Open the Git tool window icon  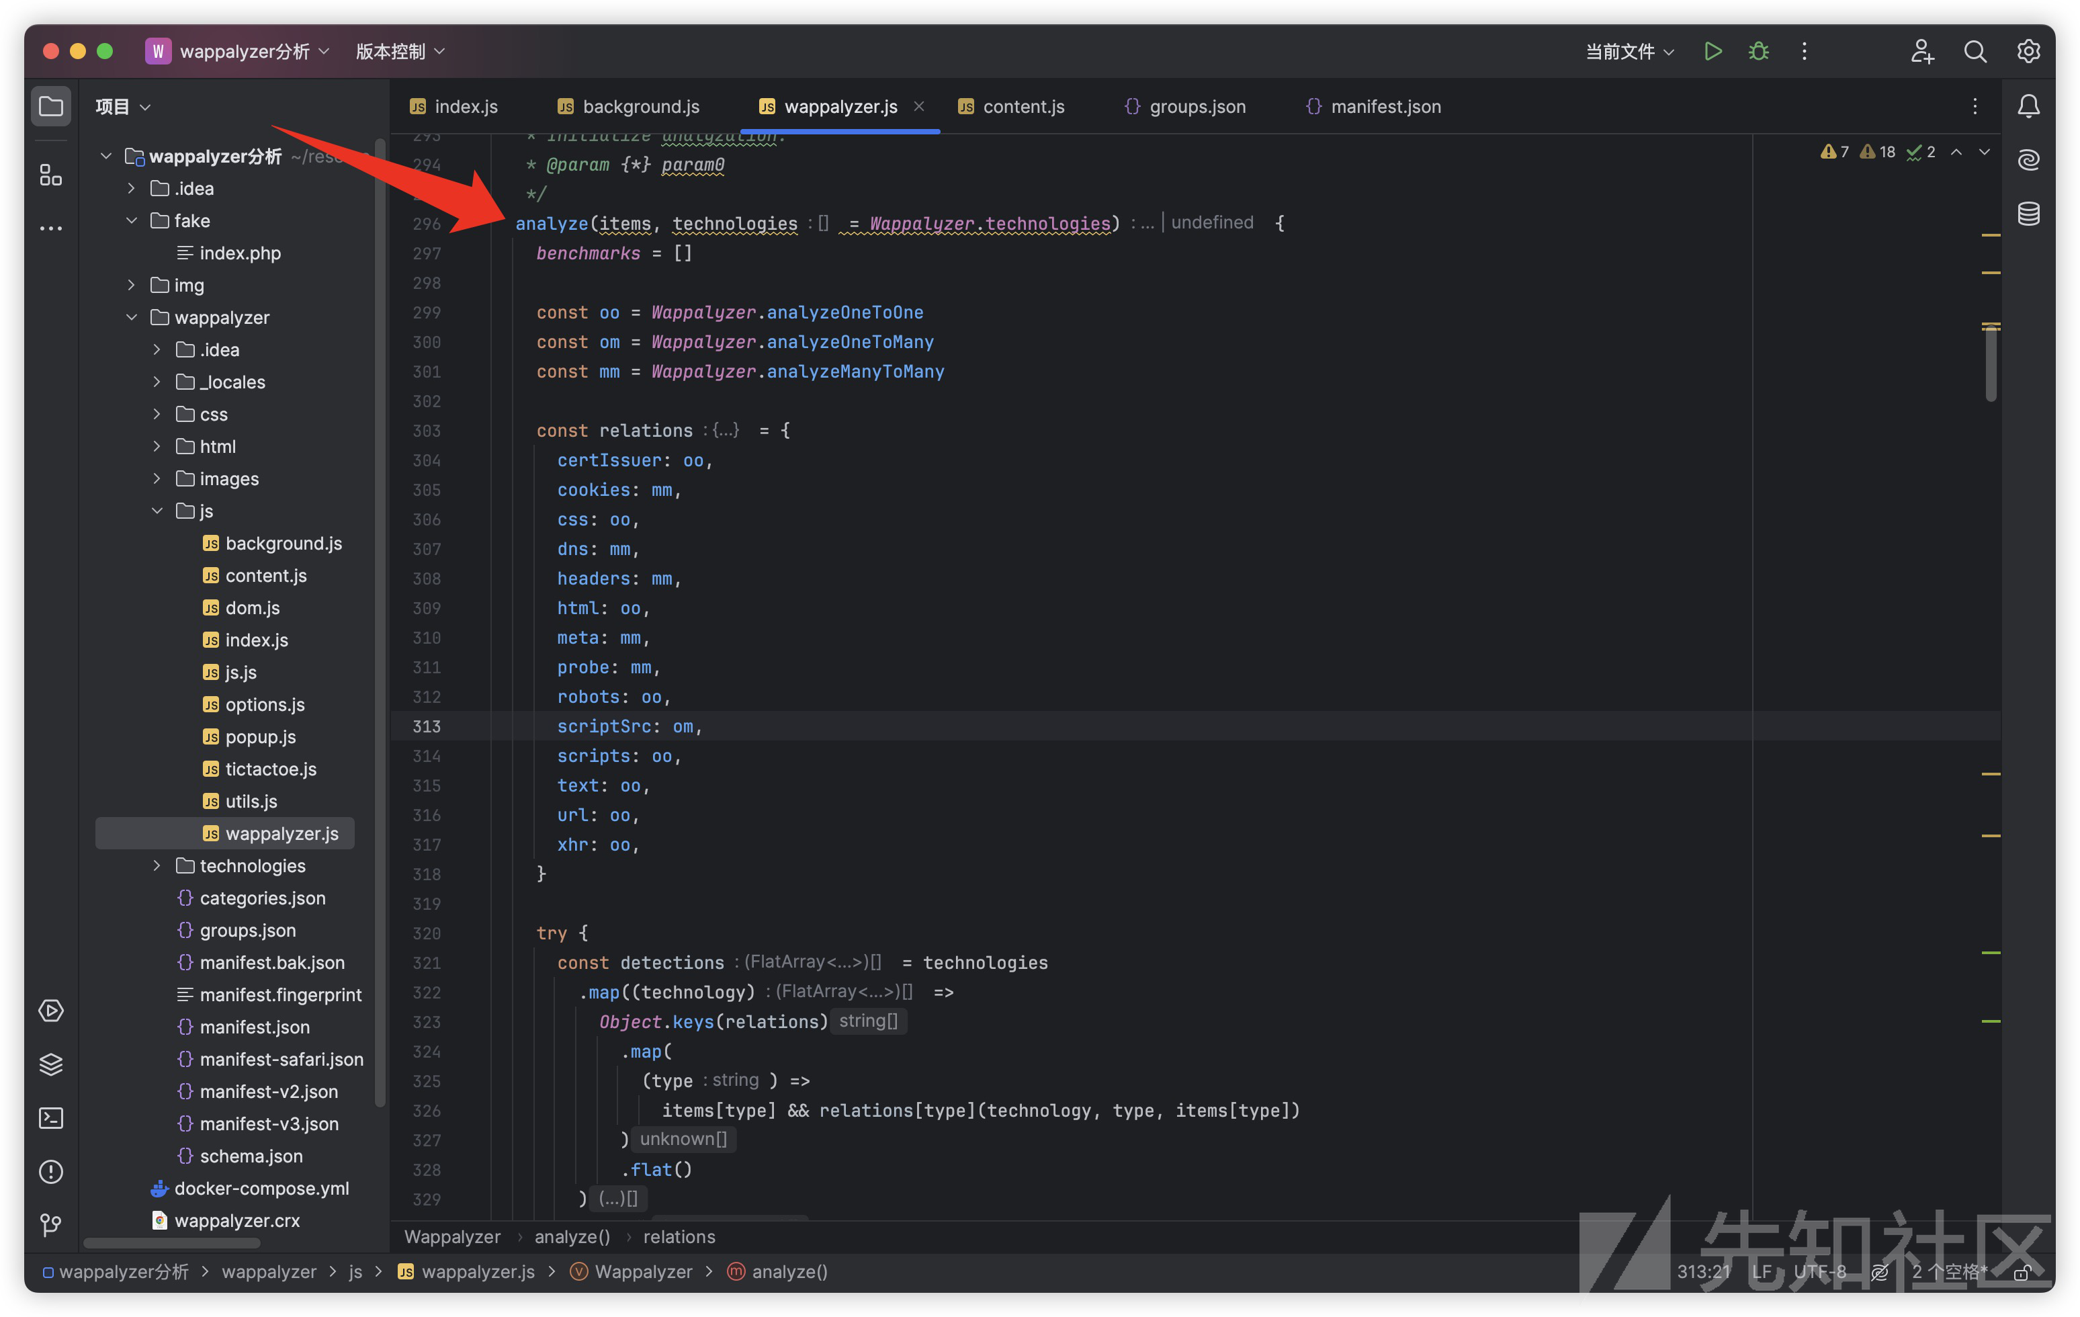pyautogui.click(x=51, y=1226)
